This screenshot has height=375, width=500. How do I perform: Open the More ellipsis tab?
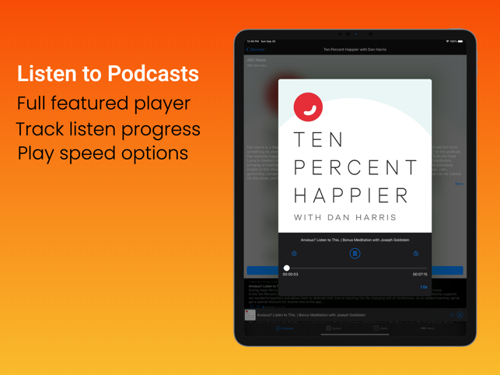point(427,328)
